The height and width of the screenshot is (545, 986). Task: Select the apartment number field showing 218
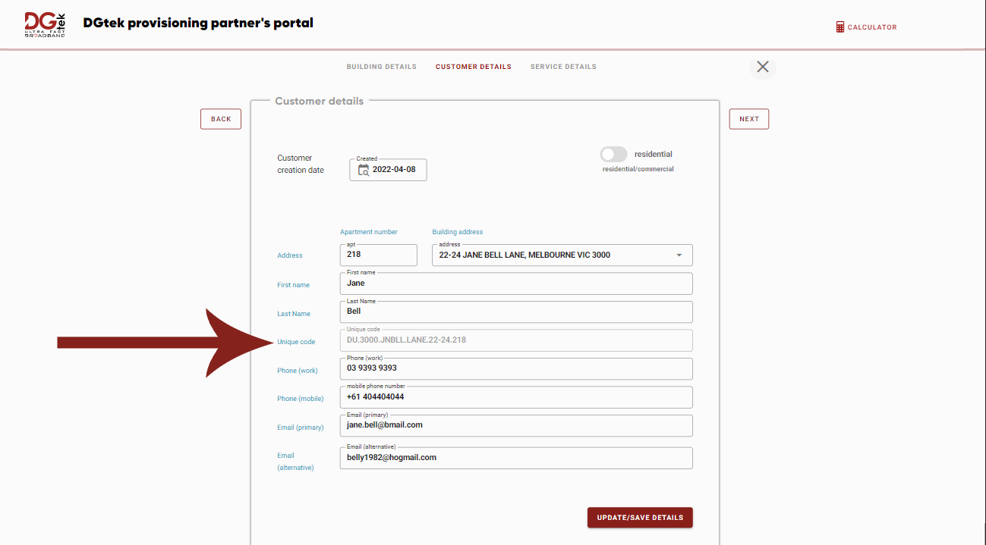click(x=378, y=255)
